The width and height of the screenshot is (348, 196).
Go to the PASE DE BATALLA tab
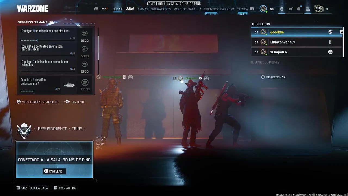pyautogui.click(x=188, y=9)
